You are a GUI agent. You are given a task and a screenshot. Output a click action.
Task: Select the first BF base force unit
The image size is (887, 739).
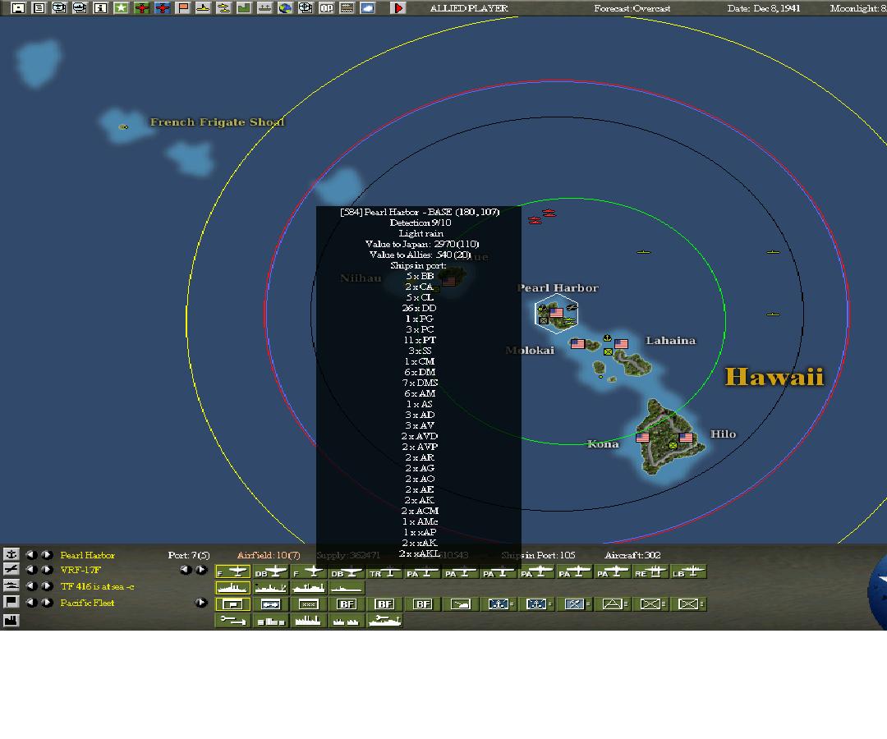tap(347, 604)
